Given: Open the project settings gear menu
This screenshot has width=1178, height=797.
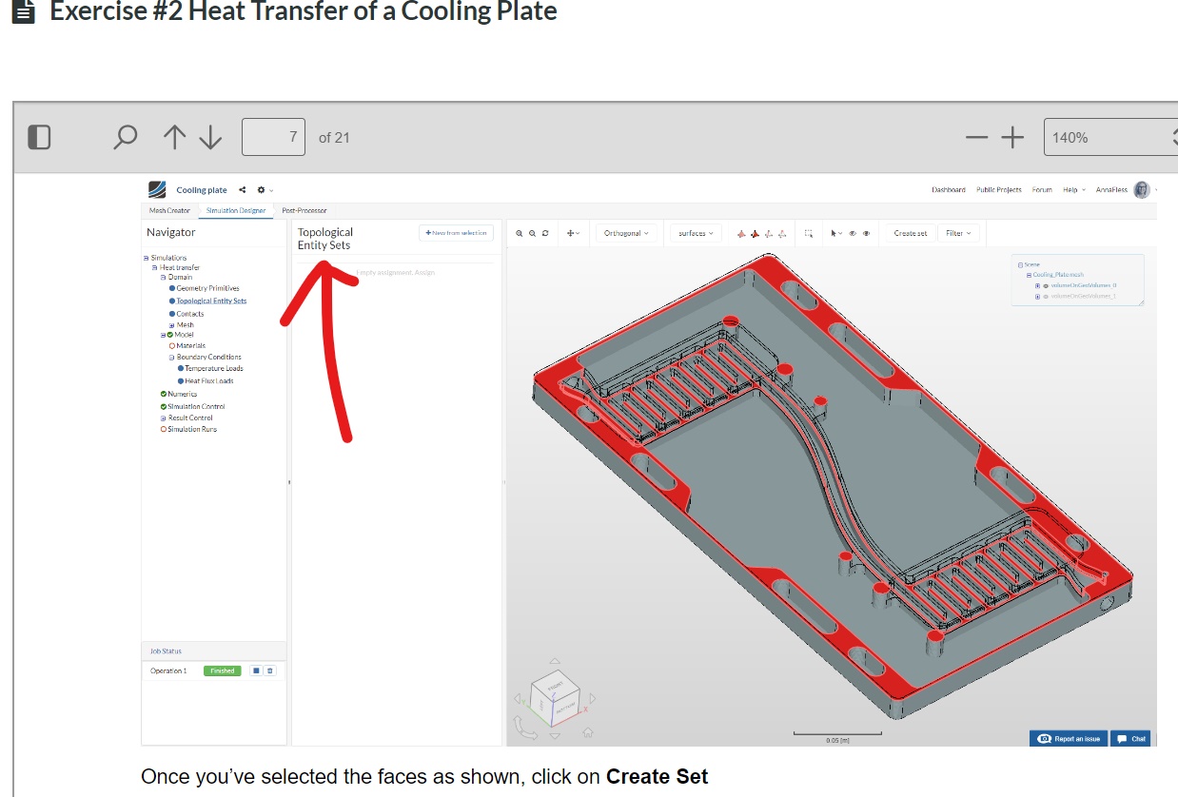Looking at the screenshot, I should [264, 190].
